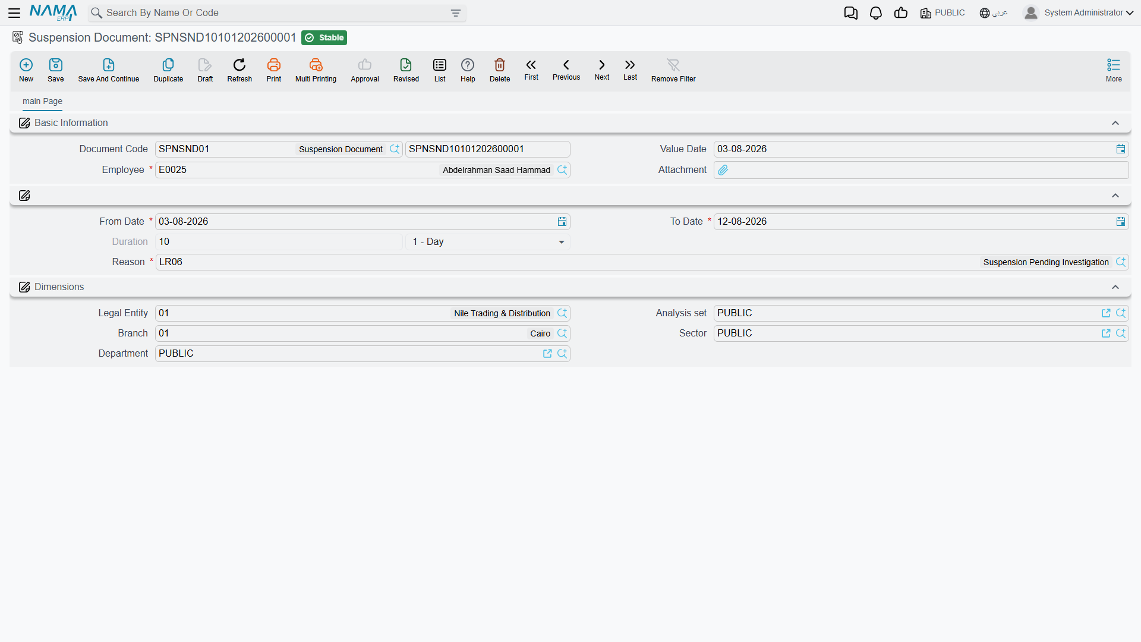Open From Date calendar picker

(562, 222)
